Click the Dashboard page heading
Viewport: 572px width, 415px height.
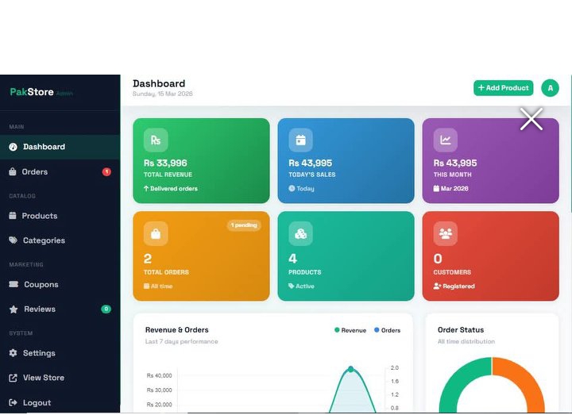pos(159,83)
